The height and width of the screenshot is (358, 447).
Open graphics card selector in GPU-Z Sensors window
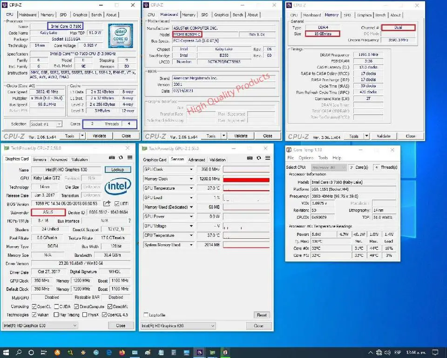coord(178,326)
